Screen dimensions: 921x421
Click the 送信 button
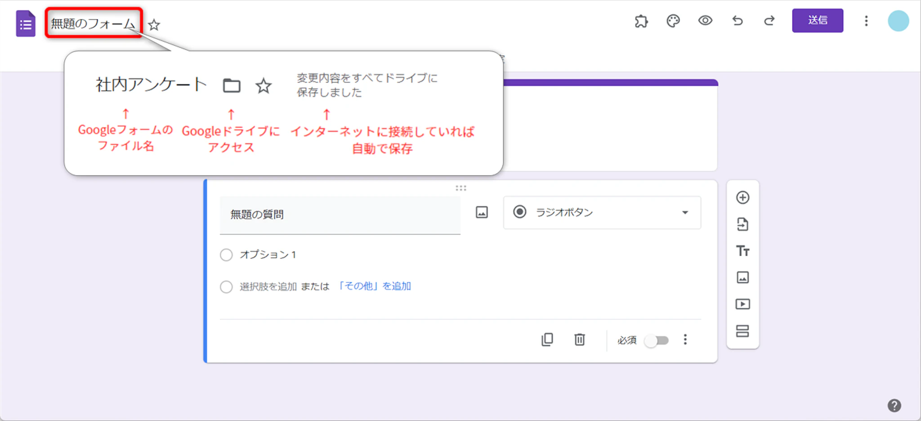[x=817, y=21]
